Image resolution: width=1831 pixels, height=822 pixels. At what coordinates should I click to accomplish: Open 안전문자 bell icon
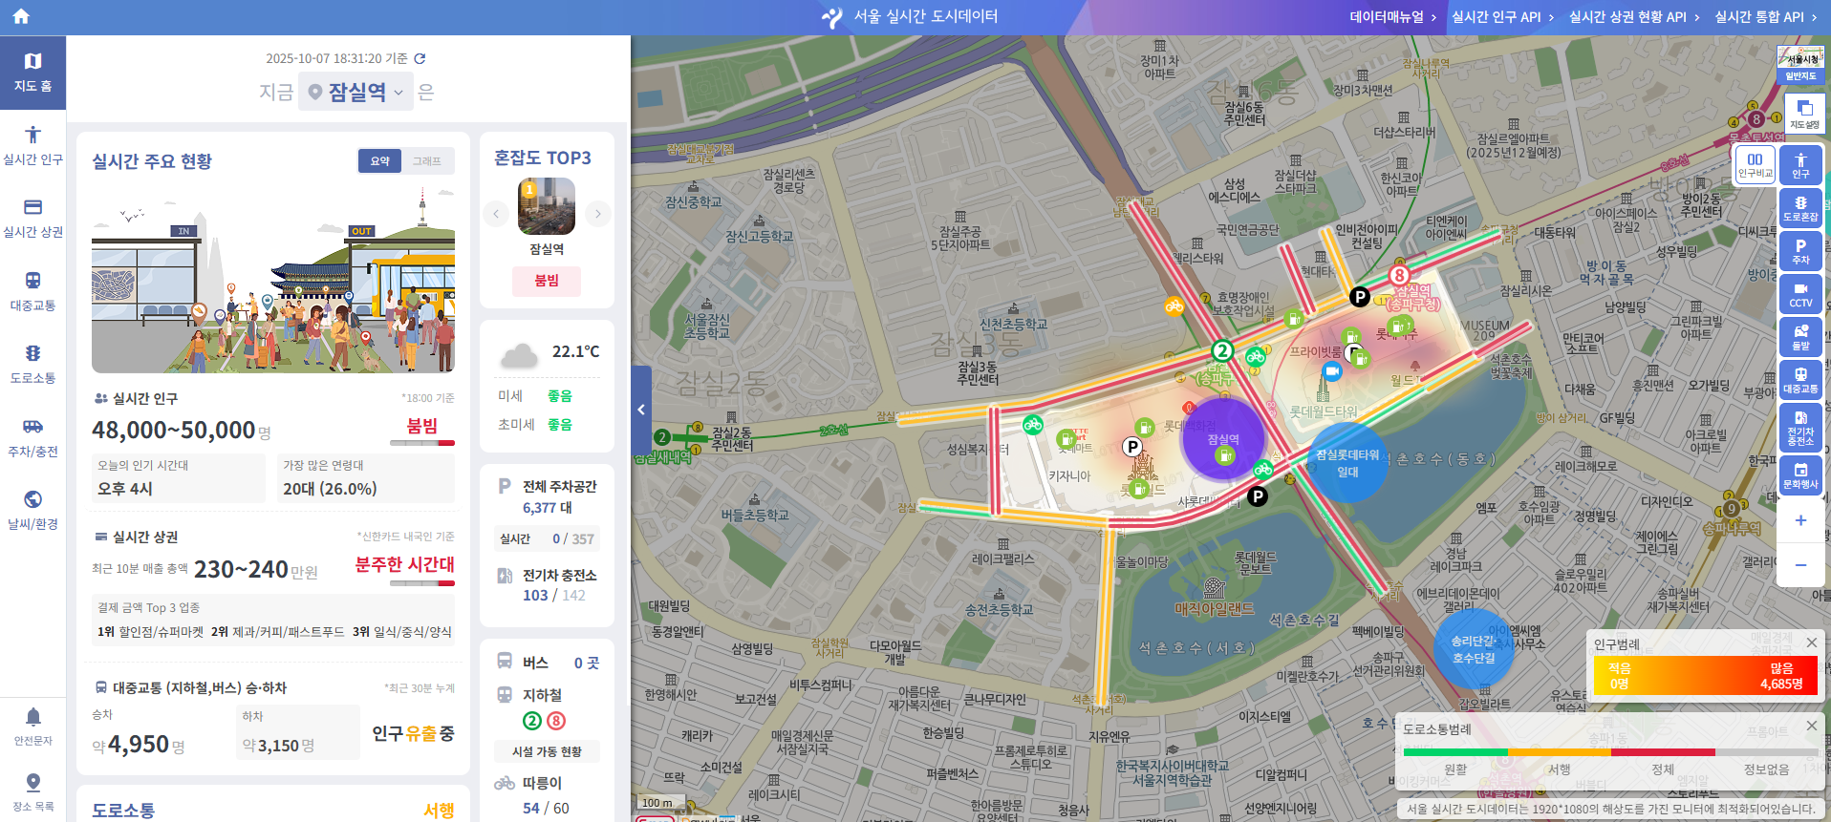click(x=32, y=727)
